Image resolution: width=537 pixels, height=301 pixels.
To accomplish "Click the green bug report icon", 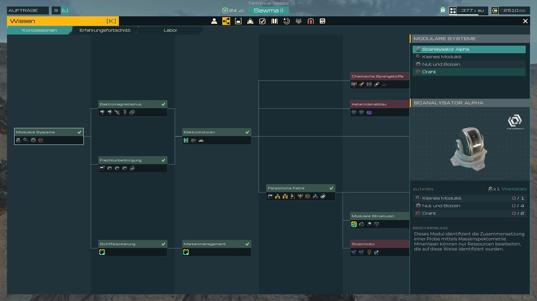I will click(443, 10).
